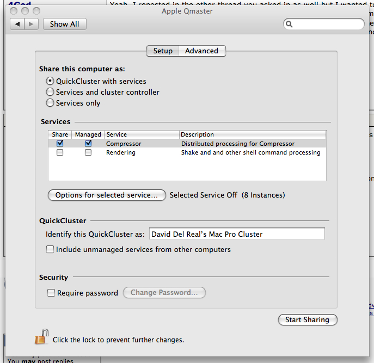
Task: Click the Description column header
Action: coord(253,134)
